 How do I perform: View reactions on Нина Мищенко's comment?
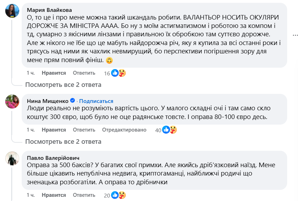coord(169,130)
